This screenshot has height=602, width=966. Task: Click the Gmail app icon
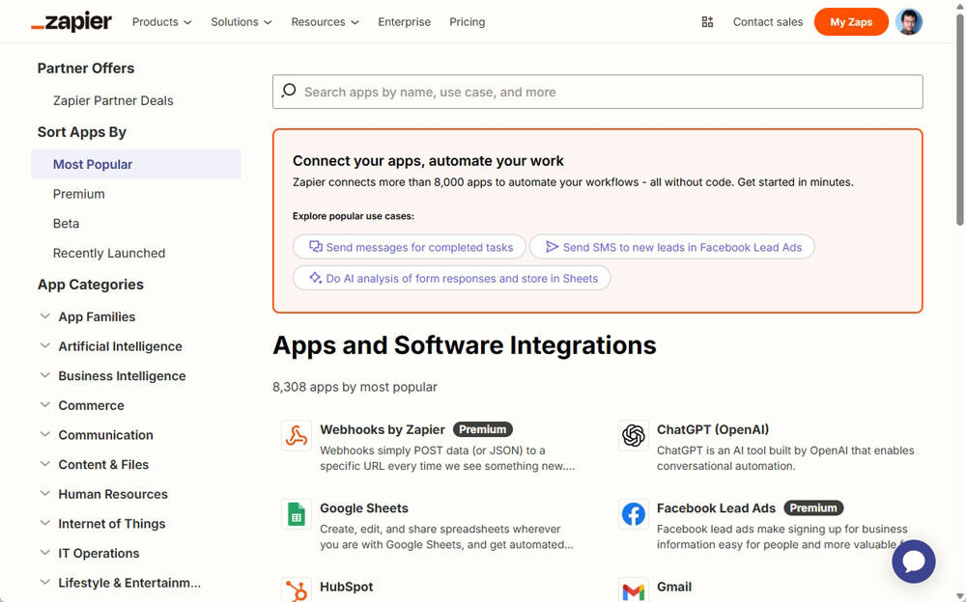pyautogui.click(x=634, y=589)
